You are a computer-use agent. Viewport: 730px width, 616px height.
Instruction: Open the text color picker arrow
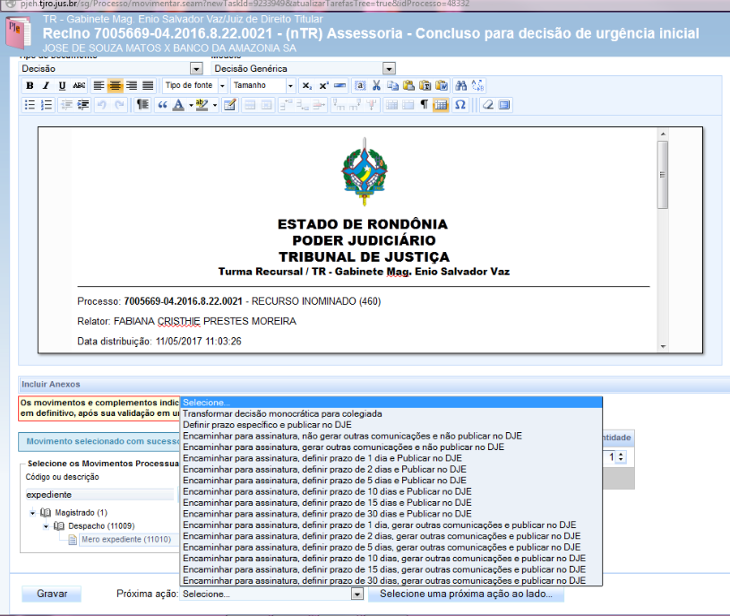pos(191,105)
